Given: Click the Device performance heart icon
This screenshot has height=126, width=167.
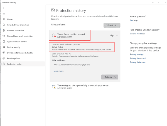Looking at the screenshot, I should 4,53.
